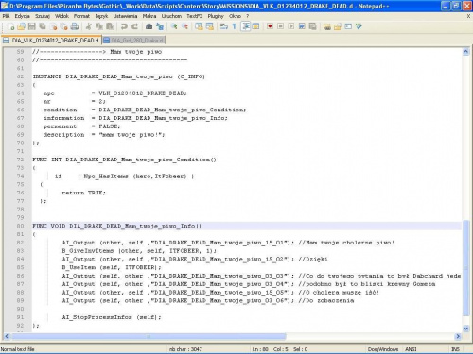Open the ? help menu

248,16
